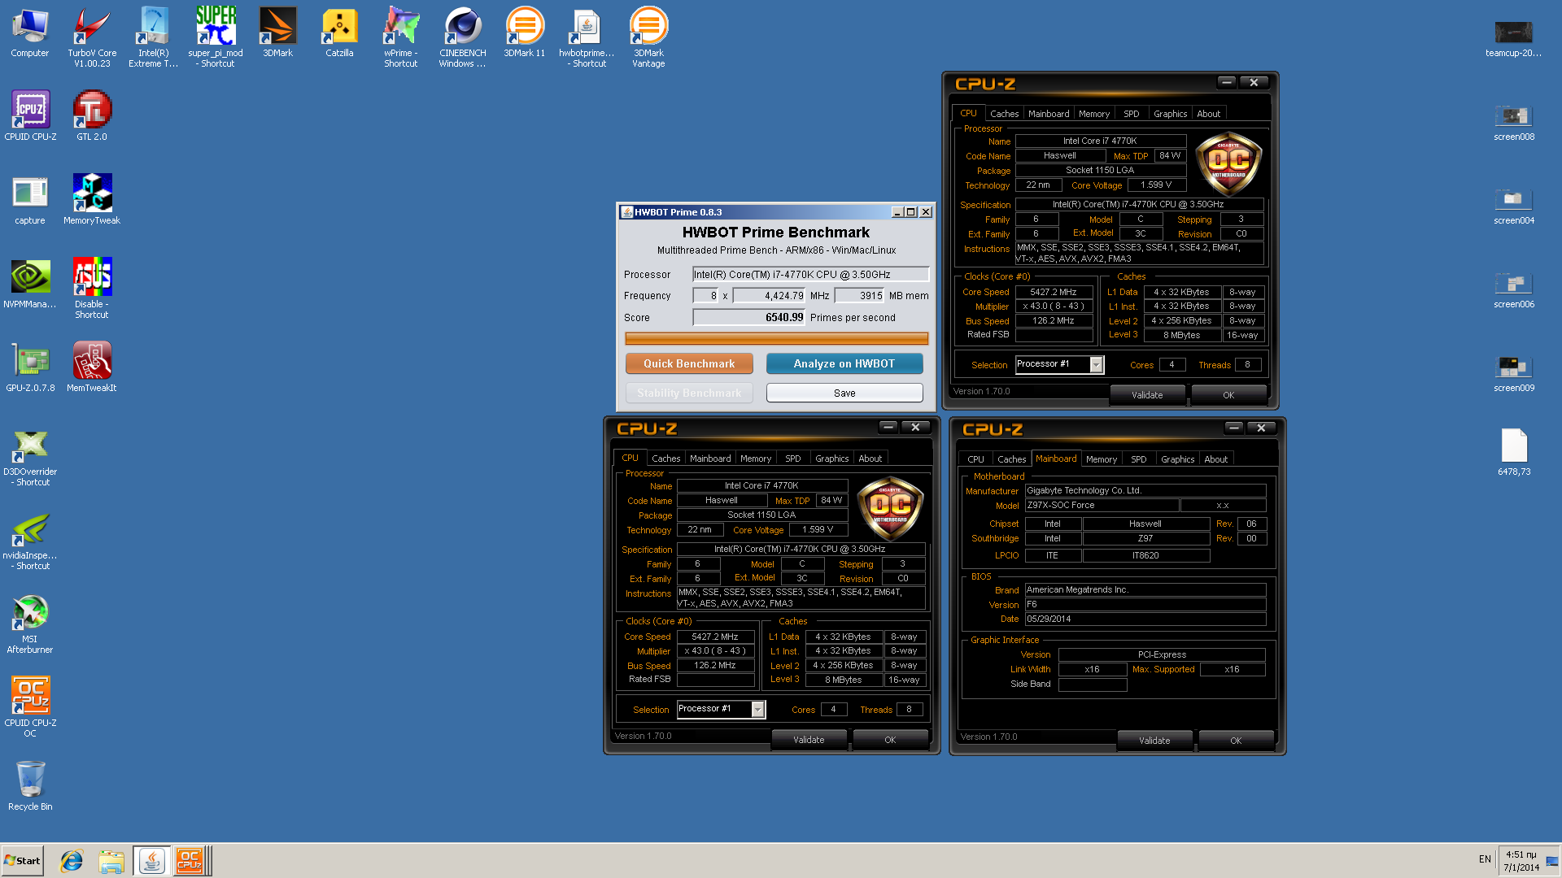Open Intel(R) Extreme Tuning shortcut

click(x=153, y=37)
